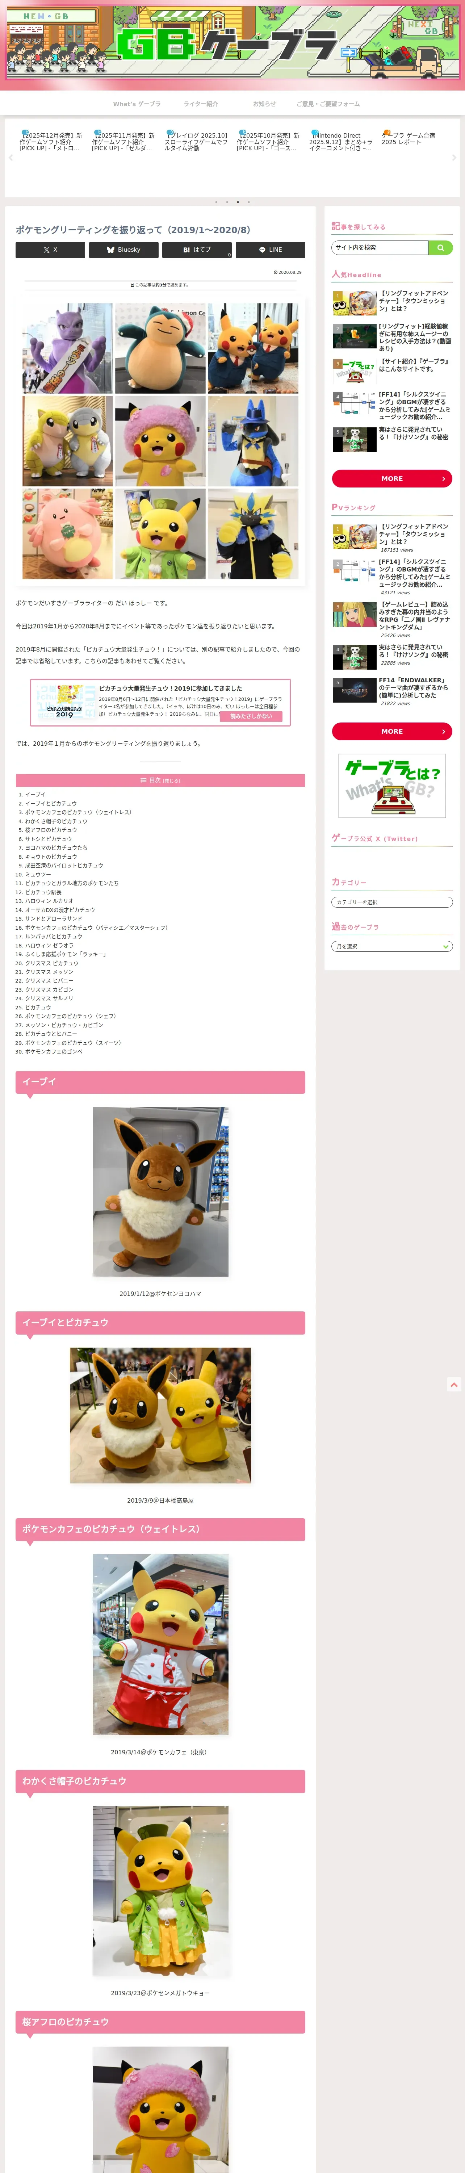The height and width of the screenshot is (2173, 465).
Task: Click the Eevee photo dated 2019/1/12
Action: pos(160,1191)
